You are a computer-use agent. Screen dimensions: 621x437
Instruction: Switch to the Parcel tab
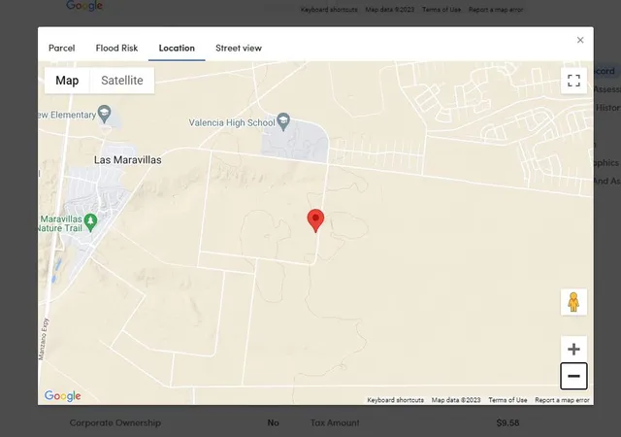click(x=61, y=48)
